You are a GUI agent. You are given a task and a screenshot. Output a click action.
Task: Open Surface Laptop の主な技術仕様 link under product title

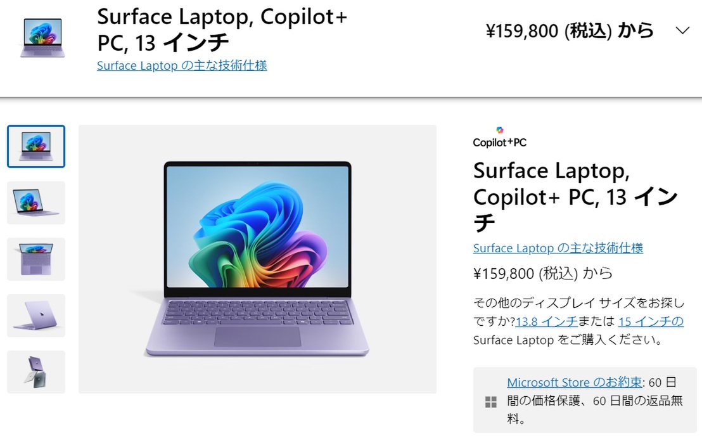click(x=558, y=248)
